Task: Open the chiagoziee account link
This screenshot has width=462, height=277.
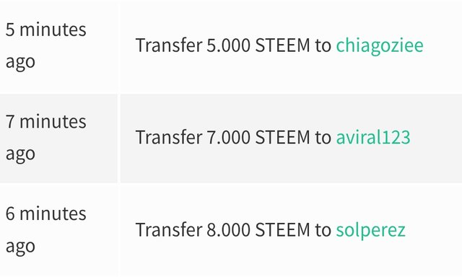Action: point(380,46)
